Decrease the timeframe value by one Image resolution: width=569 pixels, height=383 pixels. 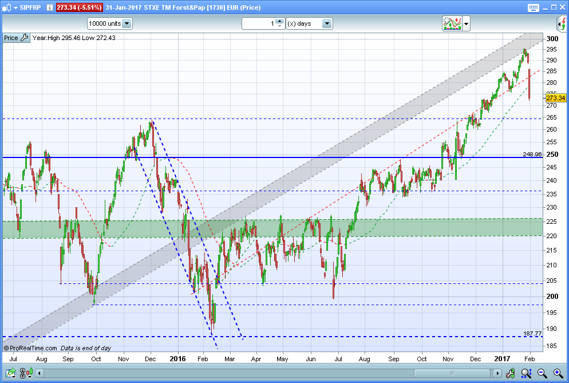[279, 26]
